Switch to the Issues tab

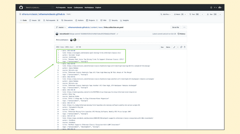pyautogui.click(x=35, y=21)
